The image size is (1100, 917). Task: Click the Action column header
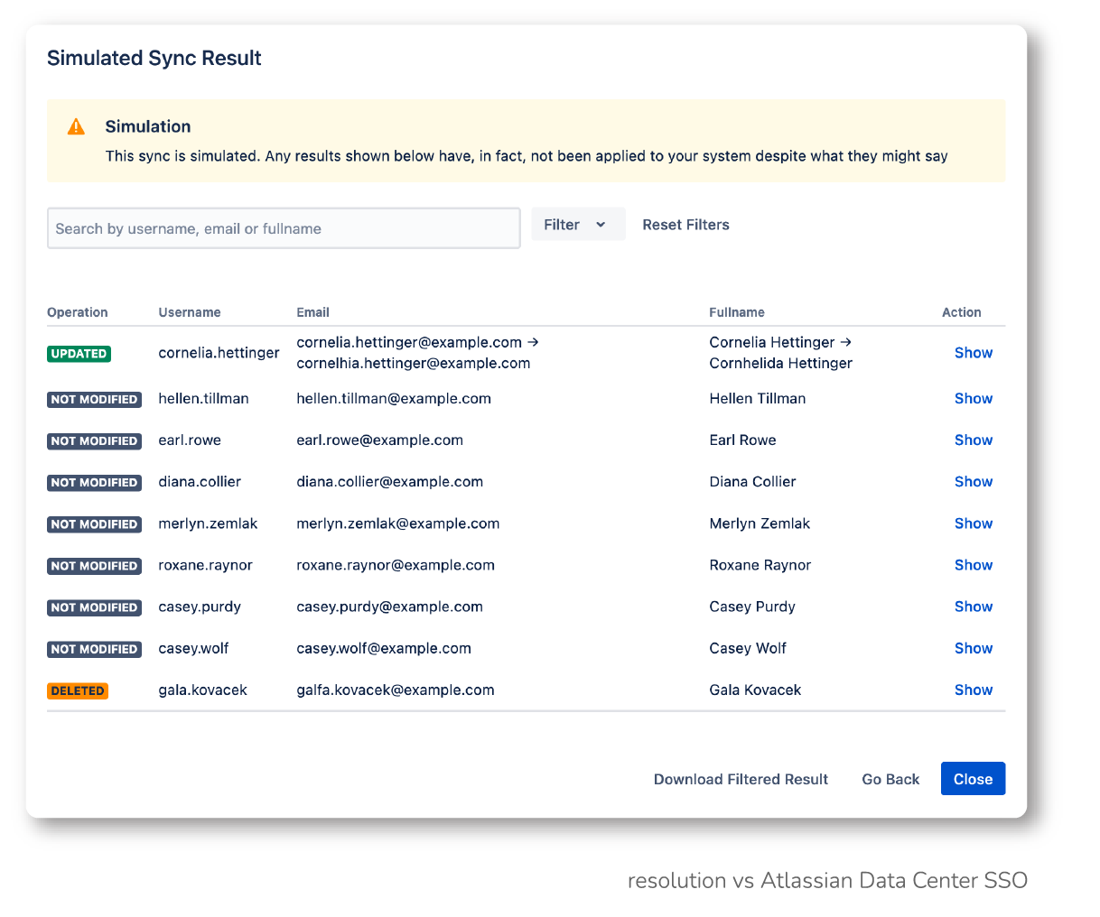tap(961, 312)
